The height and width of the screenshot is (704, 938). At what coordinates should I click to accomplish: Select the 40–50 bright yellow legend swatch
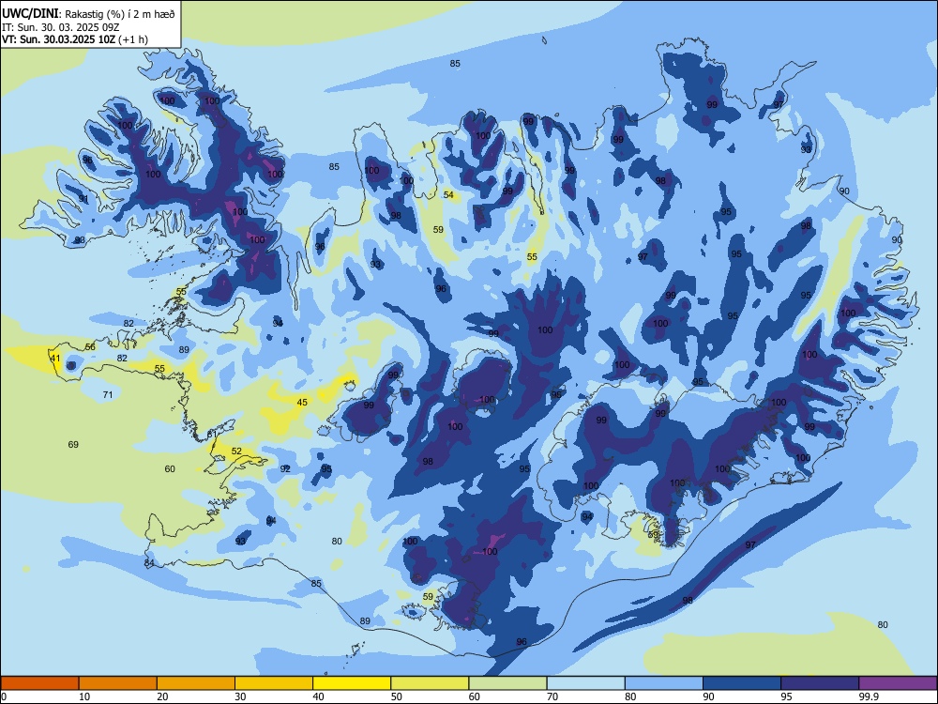pos(352,683)
